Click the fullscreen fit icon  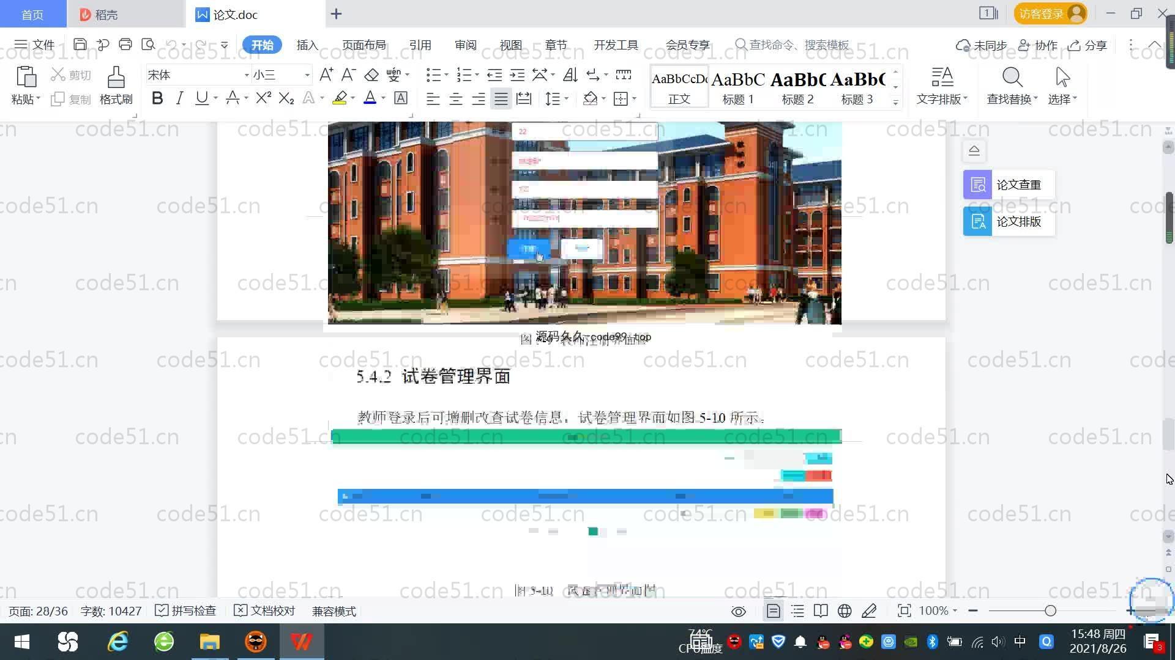[904, 611]
